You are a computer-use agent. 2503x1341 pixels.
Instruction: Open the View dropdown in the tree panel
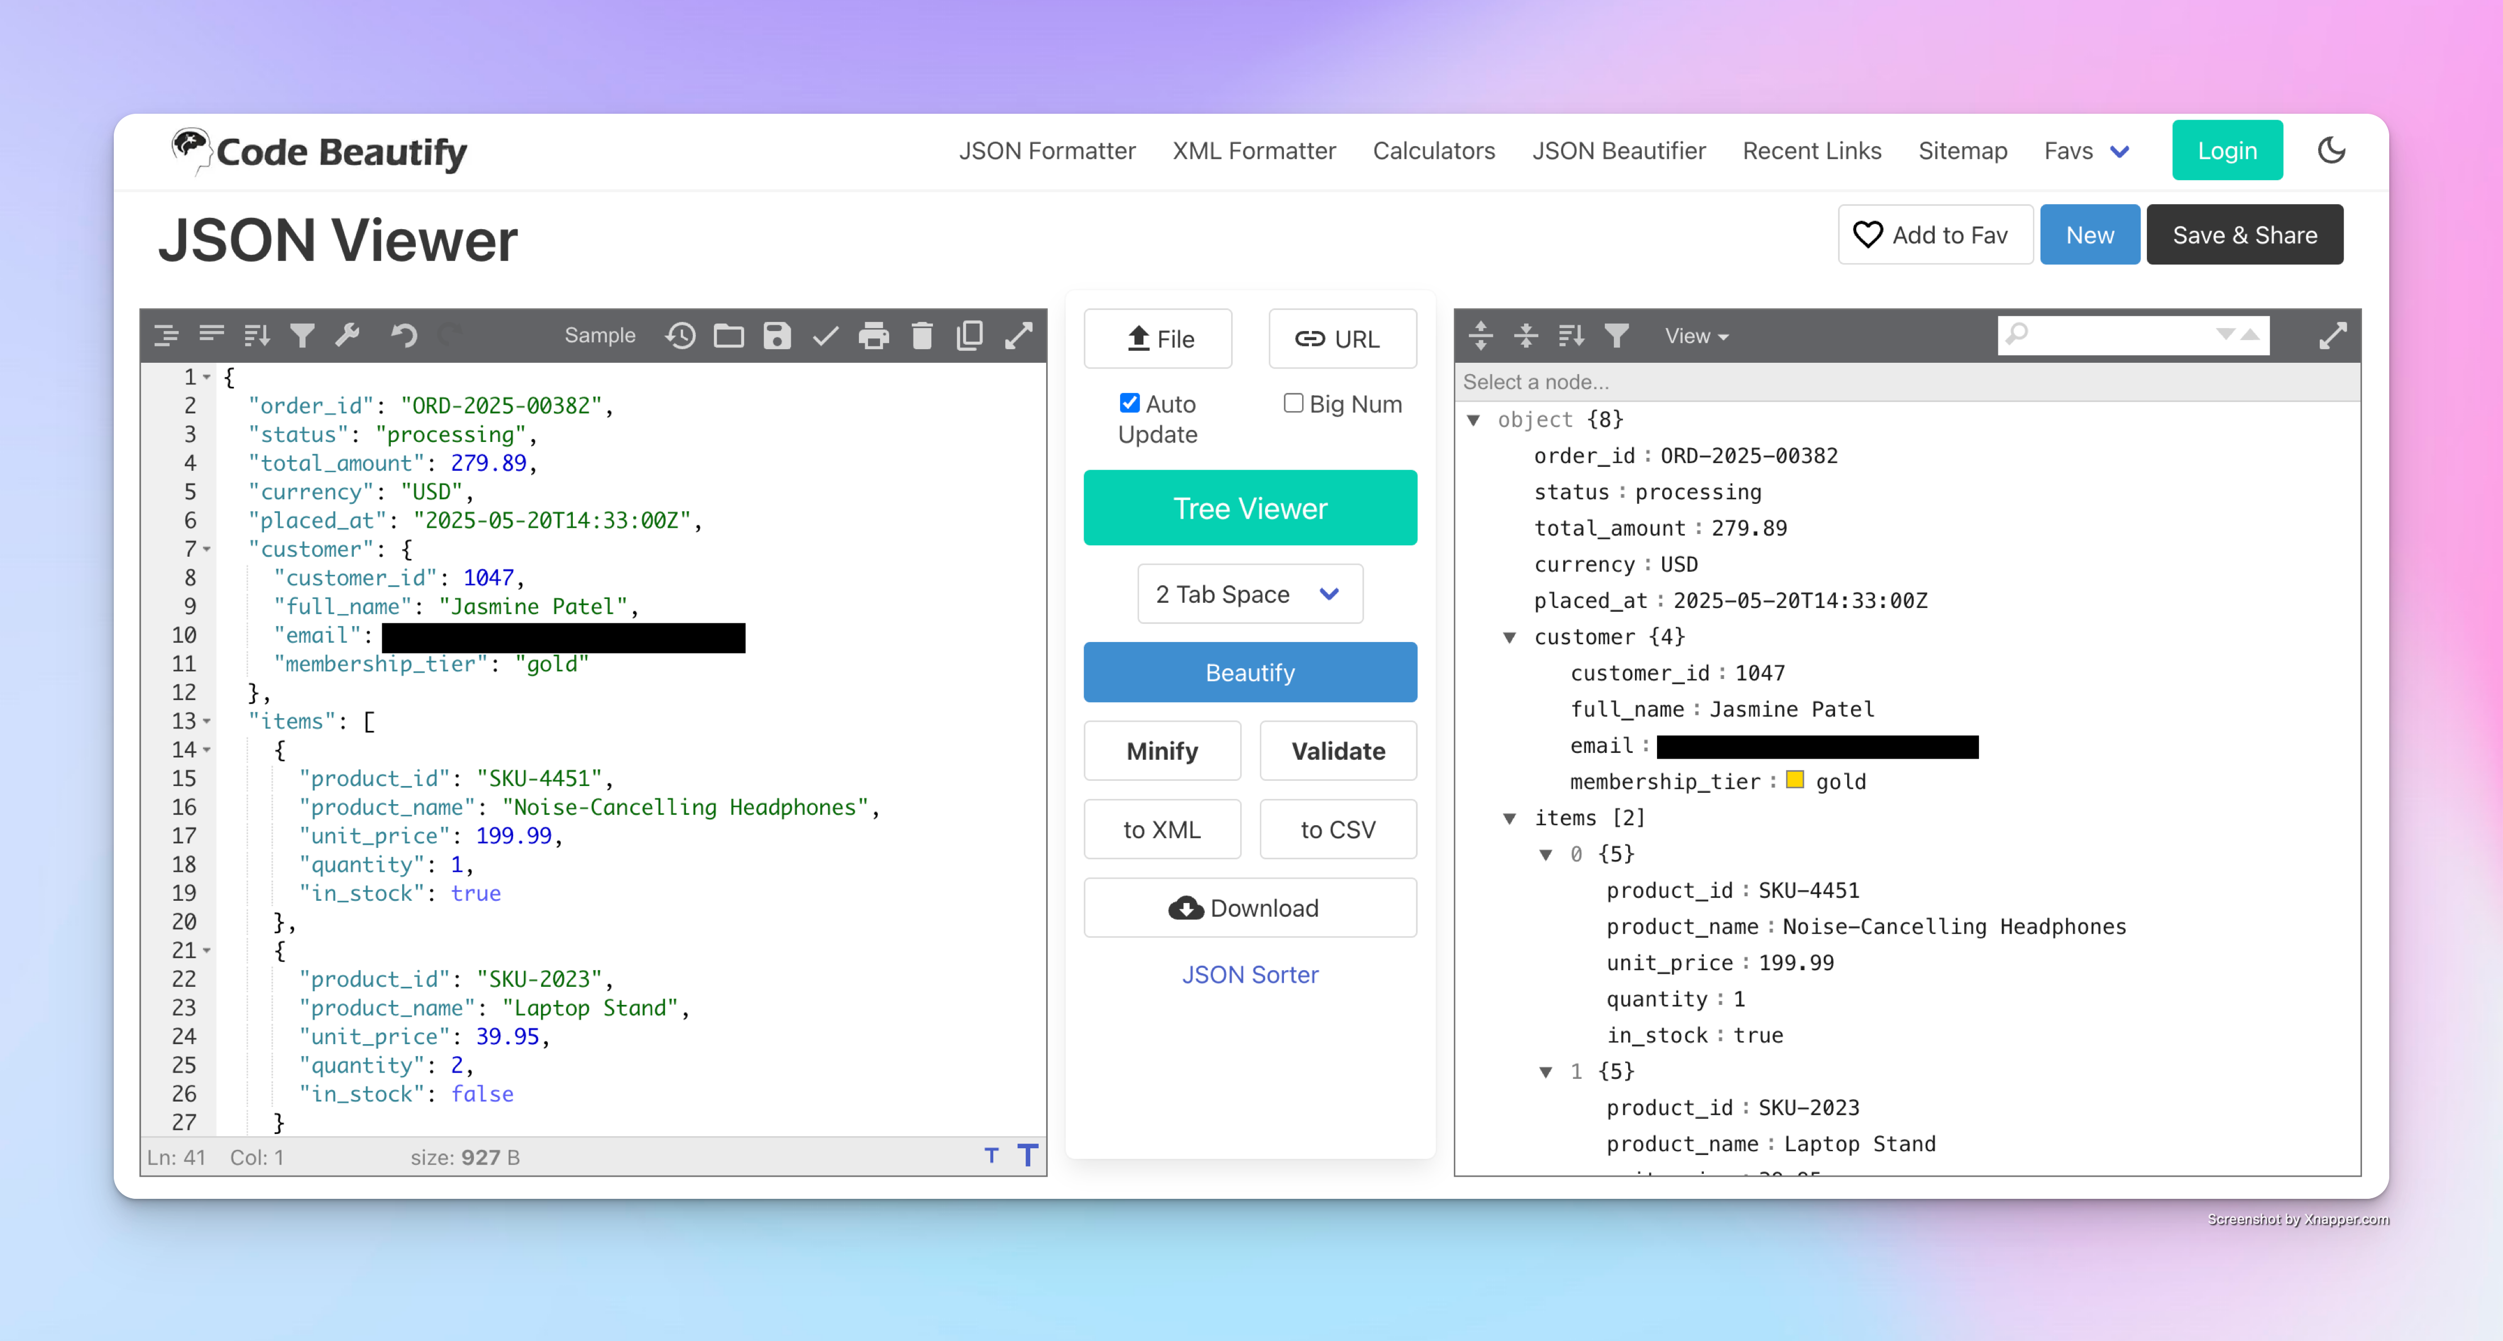coord(1696,335)
